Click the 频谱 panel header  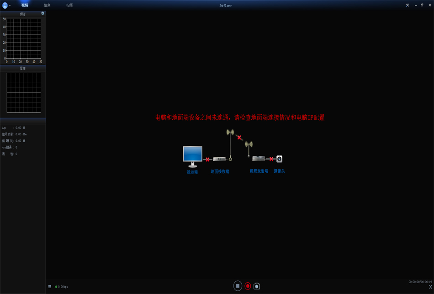click(22, 14)
